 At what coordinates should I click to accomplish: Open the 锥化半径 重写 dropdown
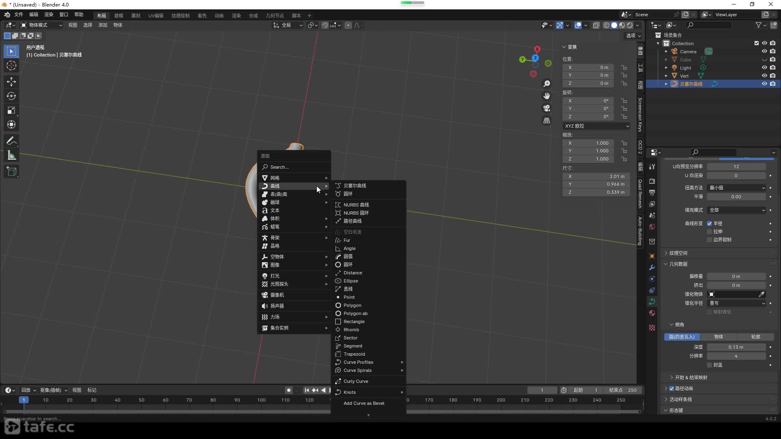pos(737,303)
